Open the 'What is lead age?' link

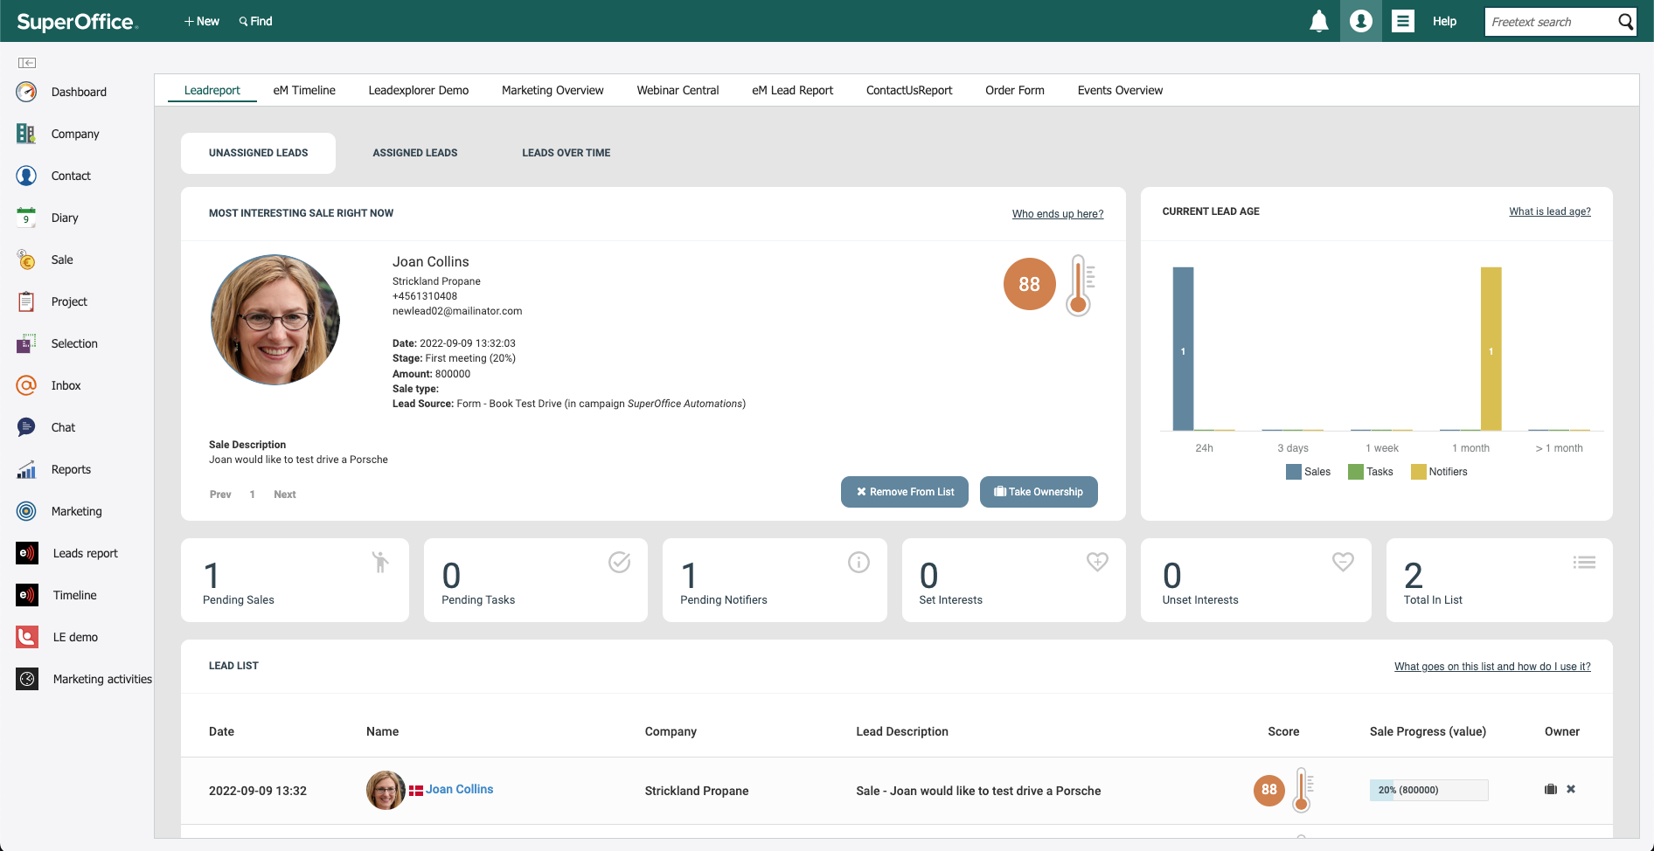click(x=1550, y=211)
